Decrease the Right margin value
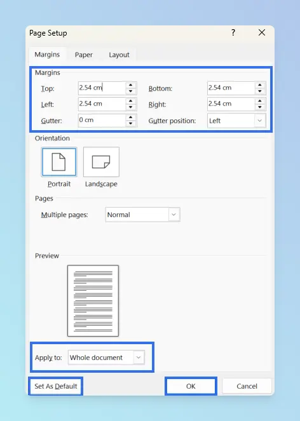Image resolution: width=300 pixels, height=421 pixels. tap(260, 107)
